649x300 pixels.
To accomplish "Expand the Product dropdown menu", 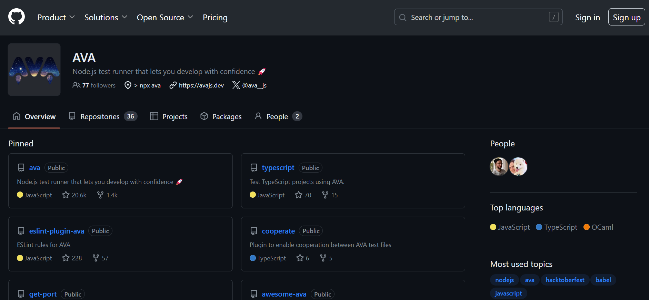I will tap(56, 18).
